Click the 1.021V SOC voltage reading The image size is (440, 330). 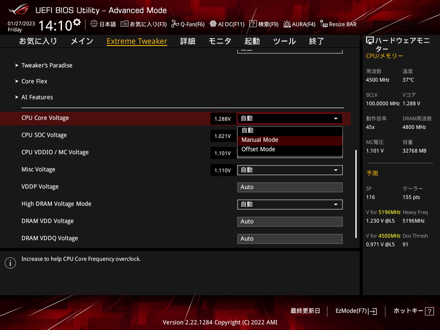pos(223,136)
